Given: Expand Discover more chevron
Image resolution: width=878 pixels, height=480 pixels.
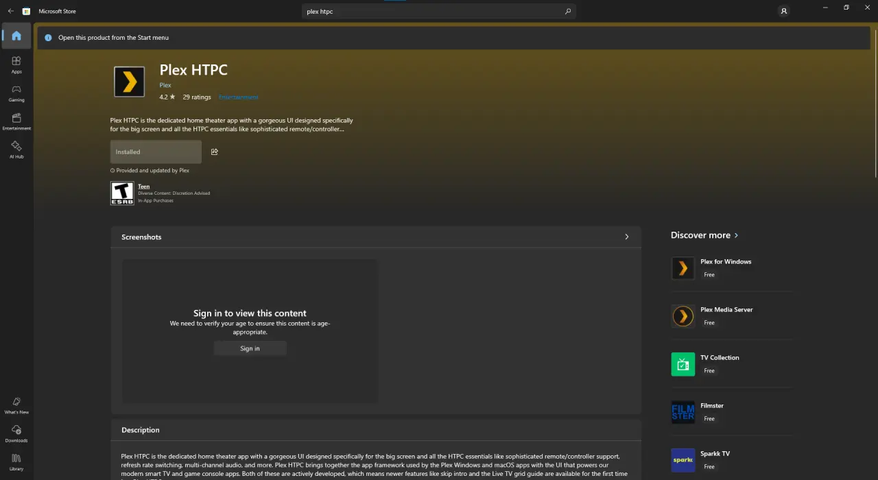Looking at the screenshot, I should (737, 235).
